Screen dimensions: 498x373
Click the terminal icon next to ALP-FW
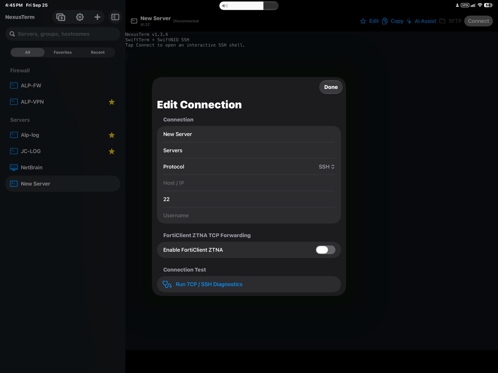coord(14,86)
